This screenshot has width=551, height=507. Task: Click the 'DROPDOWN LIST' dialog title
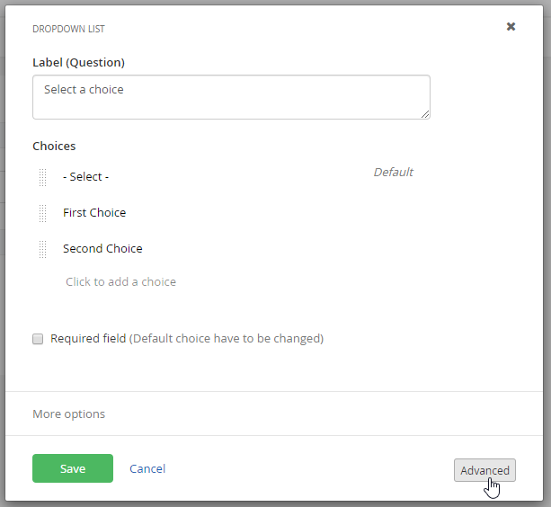pyautogui.click(x=68, y=29)
